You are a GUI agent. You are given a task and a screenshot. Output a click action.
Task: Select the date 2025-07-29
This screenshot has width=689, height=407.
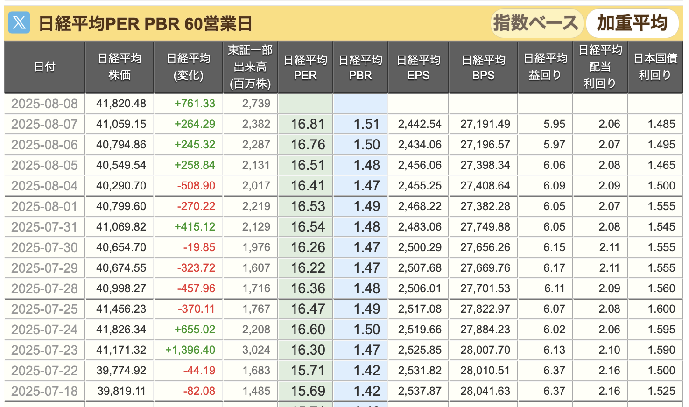click(x=45, y=268)
